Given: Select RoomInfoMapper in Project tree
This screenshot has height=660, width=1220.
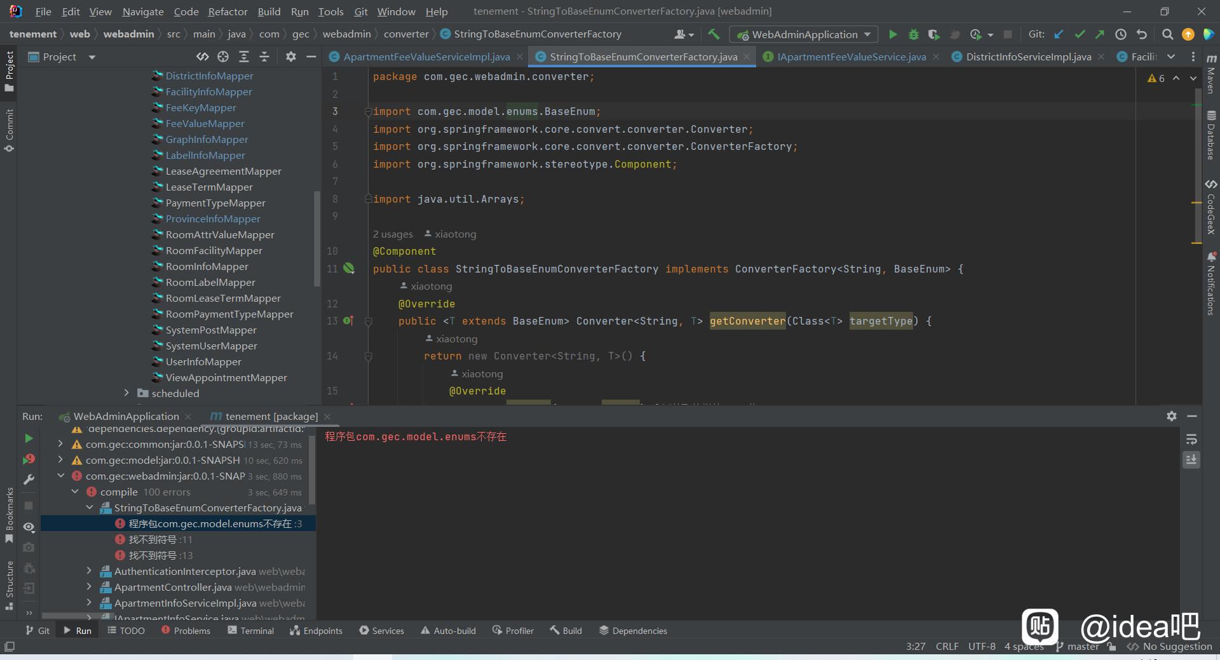Looking at the screenshot, I should pos(207,266).
